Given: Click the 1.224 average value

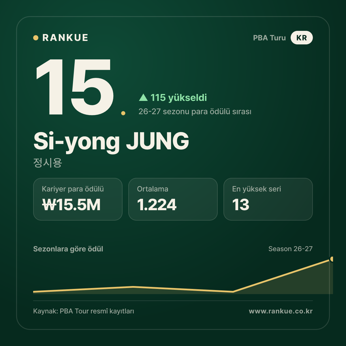Looking at the screenshot, I should tap(157, 205).
